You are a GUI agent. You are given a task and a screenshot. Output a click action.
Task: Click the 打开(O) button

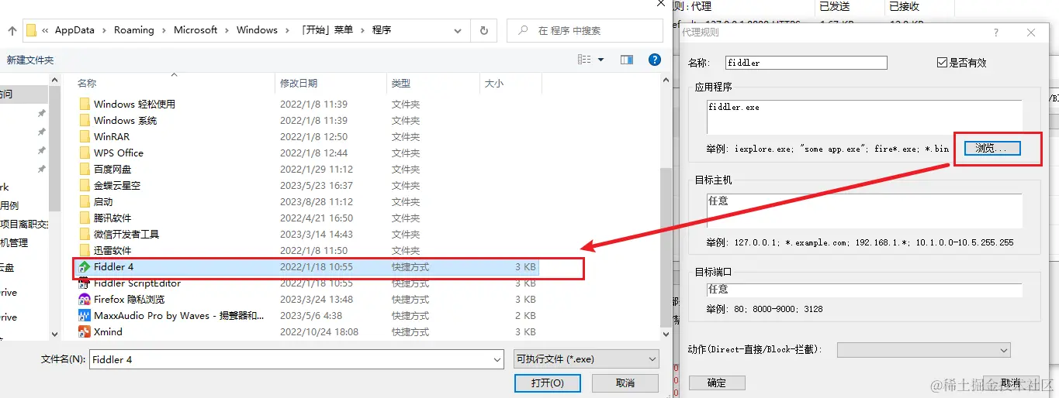pyautogui.click(x=548, y=383)
